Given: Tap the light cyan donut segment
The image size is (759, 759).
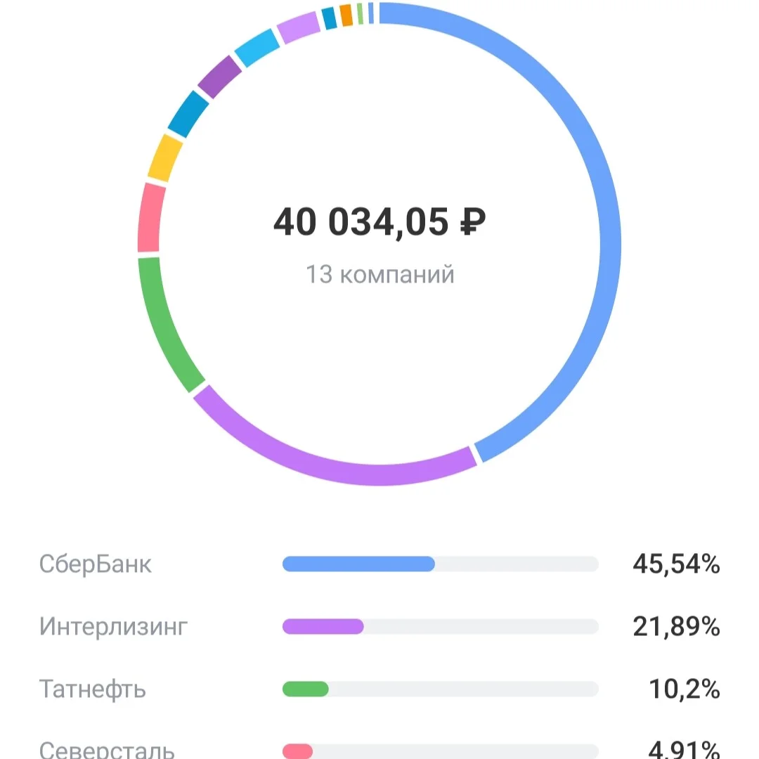Looking at the screenshot, I should 257,48.
